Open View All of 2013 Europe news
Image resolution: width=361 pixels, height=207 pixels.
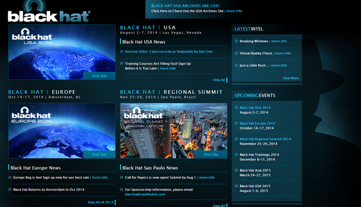pyautogui.click(x=100, y=202)
